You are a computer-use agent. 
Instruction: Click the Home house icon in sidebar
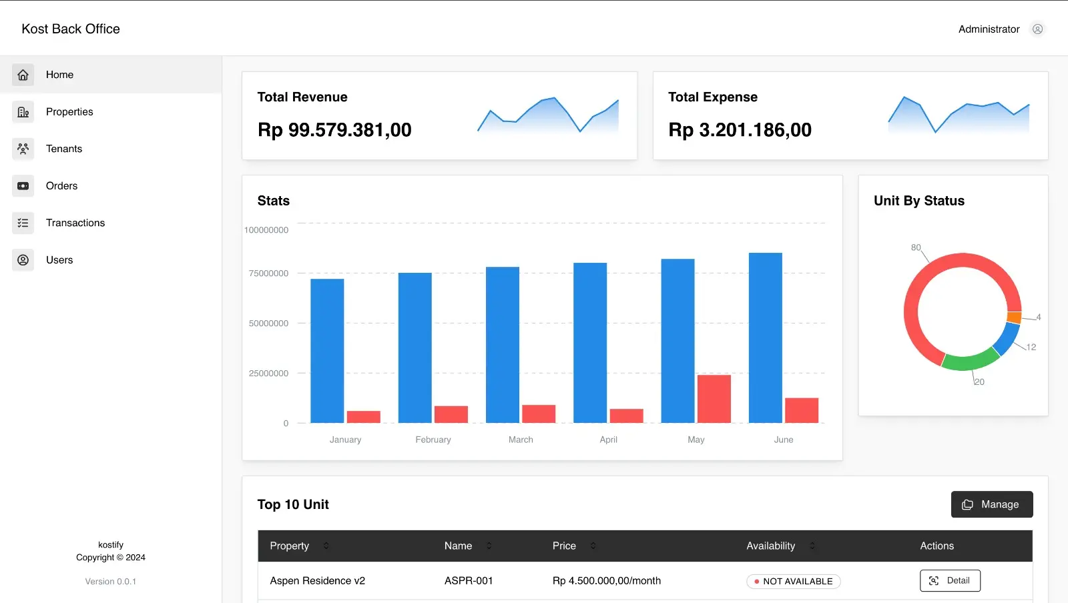pyautogui.click(x=23, y=75)
